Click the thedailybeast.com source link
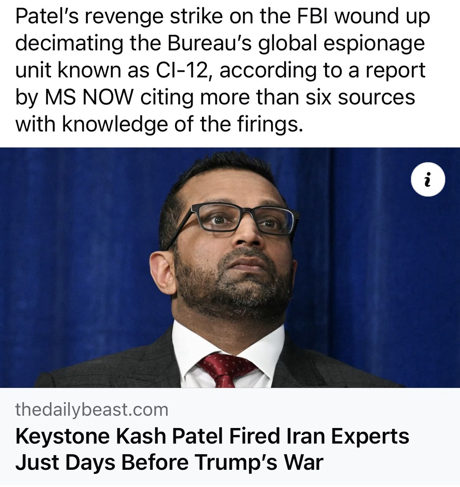 (92, 409)
